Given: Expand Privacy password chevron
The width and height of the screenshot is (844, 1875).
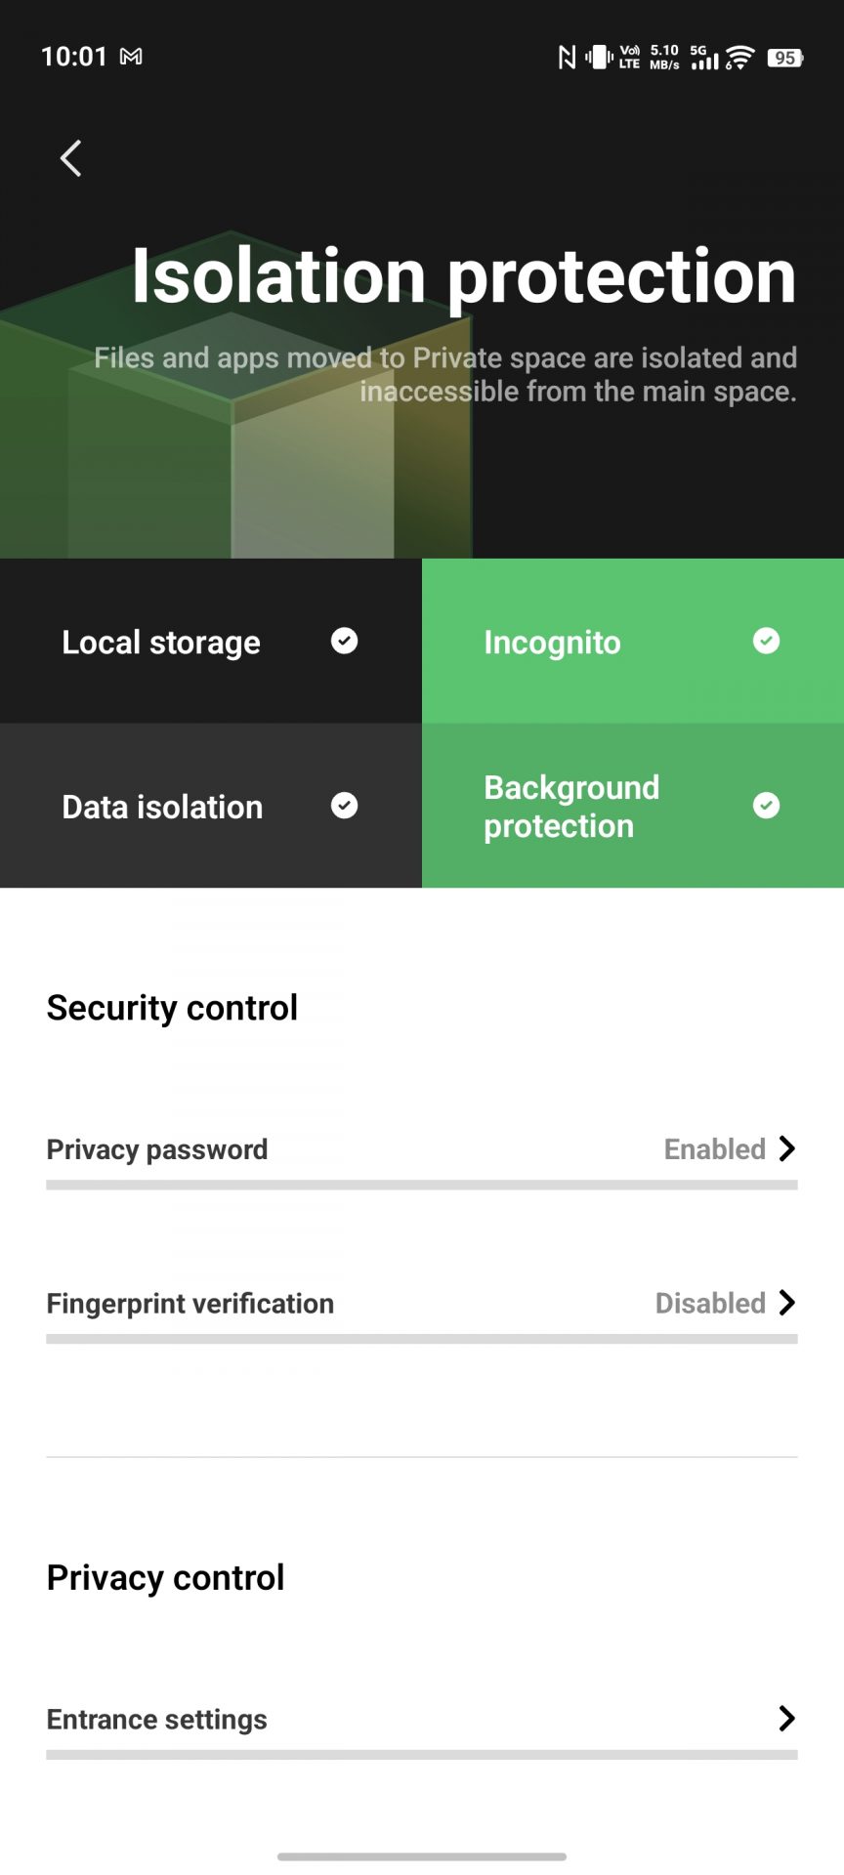Looking at the screenshot, I should [787, 1148].
